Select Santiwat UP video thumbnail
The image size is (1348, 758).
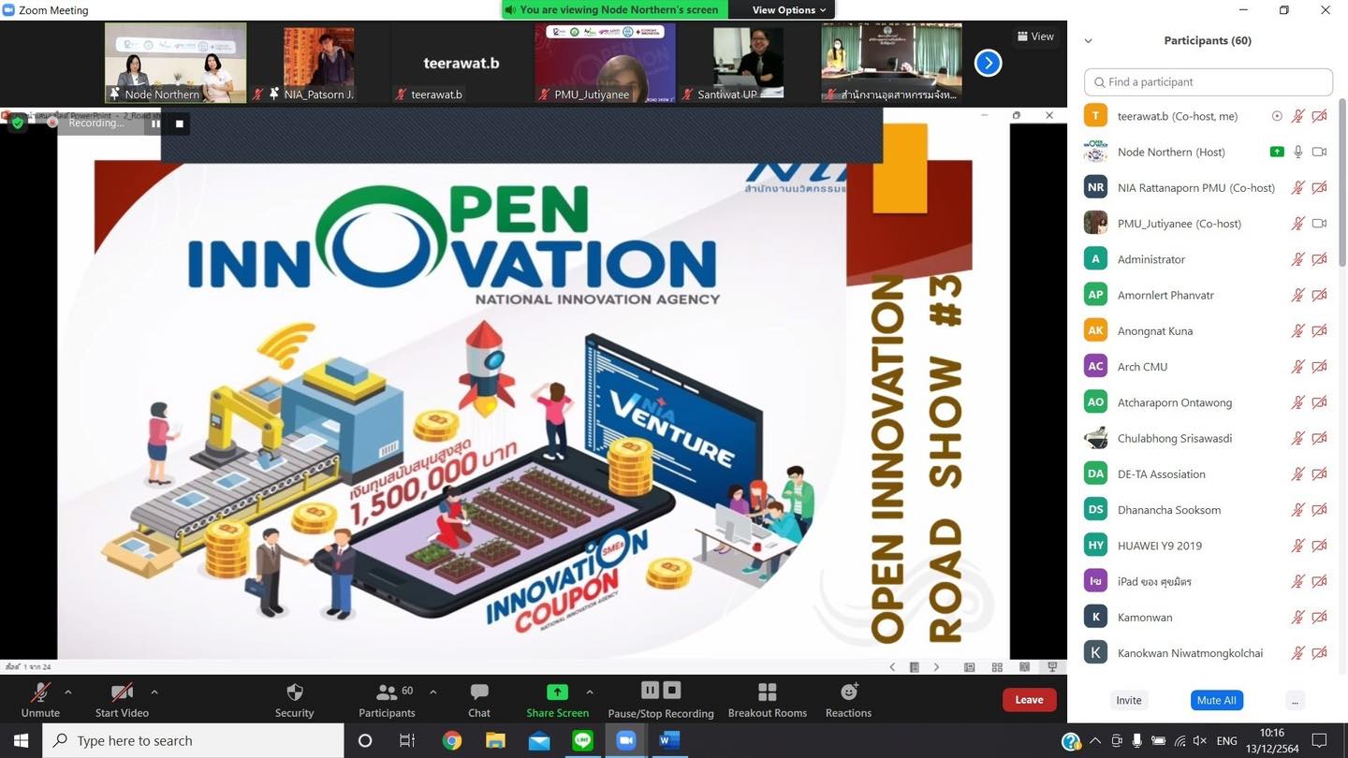[747, 63]
